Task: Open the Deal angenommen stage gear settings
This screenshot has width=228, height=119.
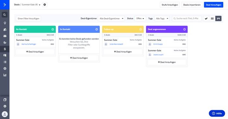Action: [184, 29]
